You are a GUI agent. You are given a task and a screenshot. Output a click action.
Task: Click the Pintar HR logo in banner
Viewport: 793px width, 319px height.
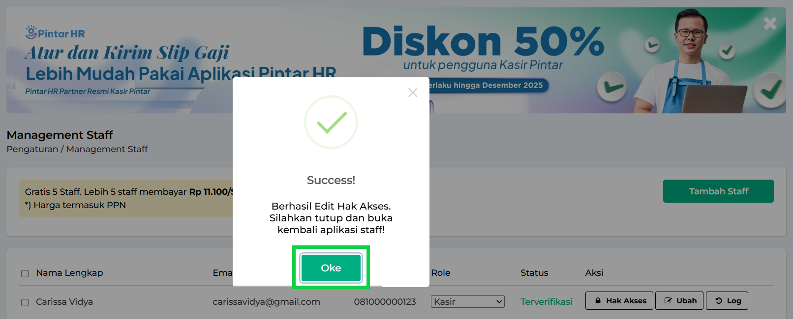(x=55, y=32)
